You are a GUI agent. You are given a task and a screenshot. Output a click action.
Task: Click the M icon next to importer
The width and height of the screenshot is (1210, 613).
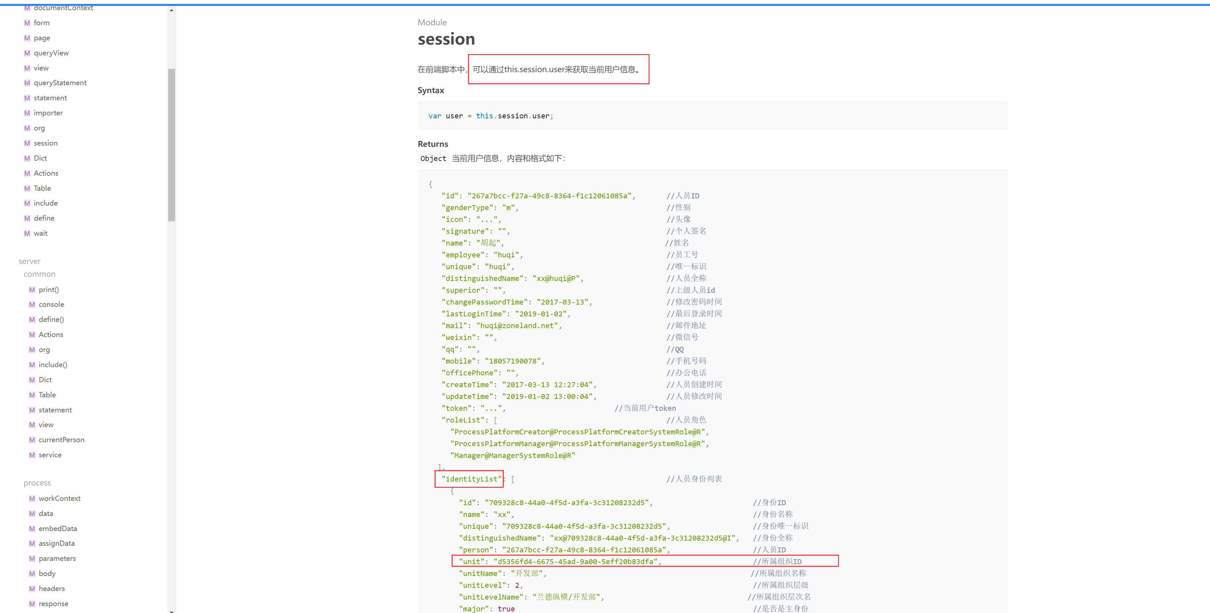pyautogui.click(x=27, y=113)
